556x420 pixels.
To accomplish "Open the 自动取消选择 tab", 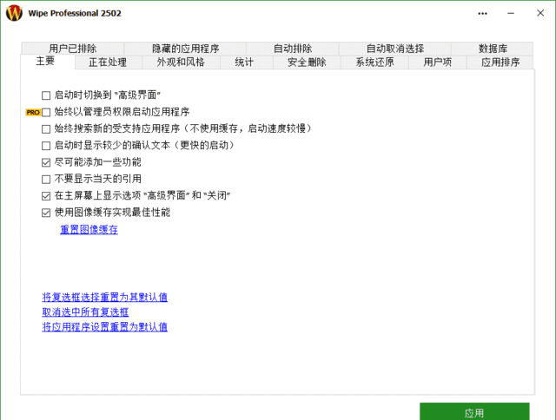I will (395, 49).
